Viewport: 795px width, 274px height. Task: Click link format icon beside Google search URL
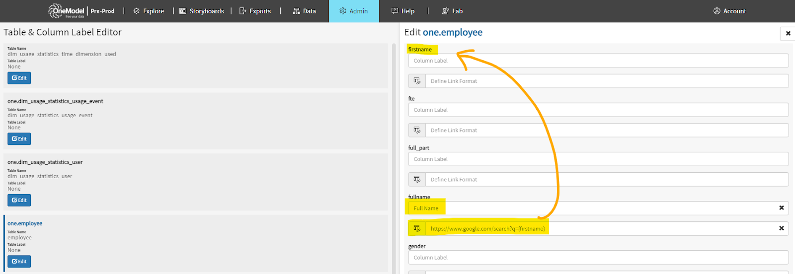417,228
